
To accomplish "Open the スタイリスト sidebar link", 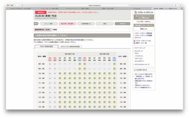I will pyautogui.click(x=139, y=59).
